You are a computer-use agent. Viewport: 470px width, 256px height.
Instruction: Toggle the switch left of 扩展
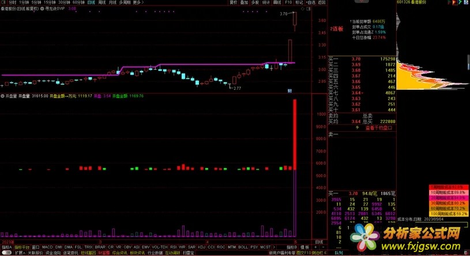point(6,253)
